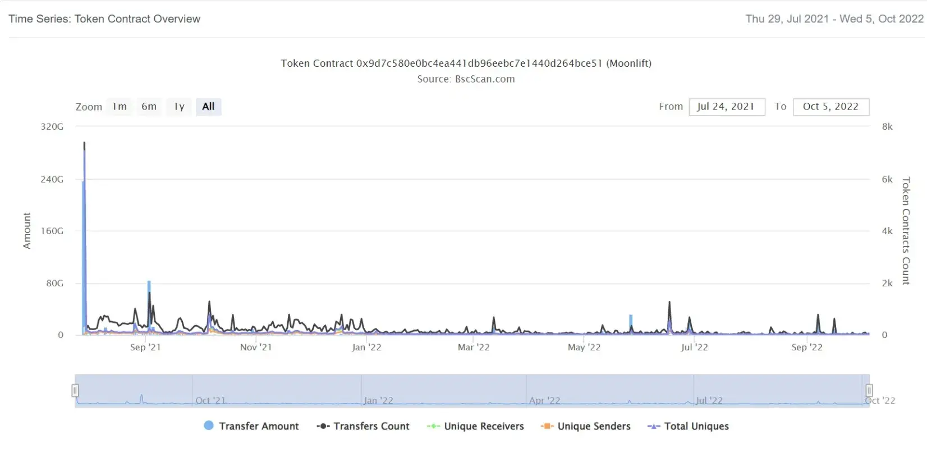Click the Apr '22 label in navigator
This screenshot has height=457, width=927.
point(544,400)
